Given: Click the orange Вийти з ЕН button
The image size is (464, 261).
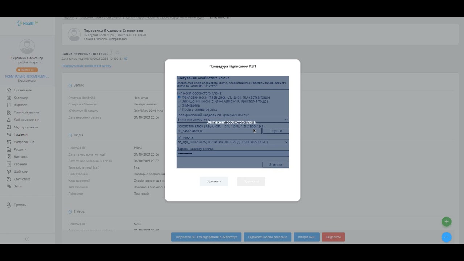Looking at the screenshot, I should [x=27, y=70].
